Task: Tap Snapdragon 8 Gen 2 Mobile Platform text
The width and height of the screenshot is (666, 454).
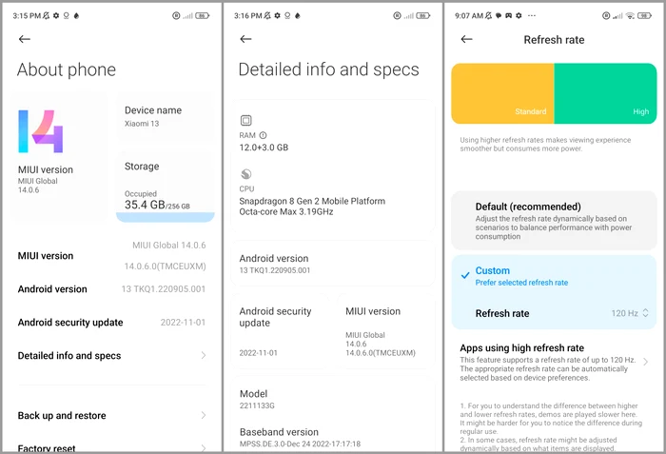Action: coord(312,201)
